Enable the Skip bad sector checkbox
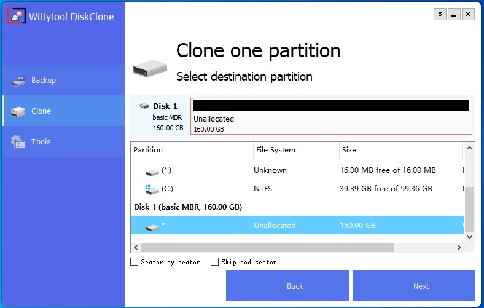Viewport: 484px width, 308px height. pos(214,262)
